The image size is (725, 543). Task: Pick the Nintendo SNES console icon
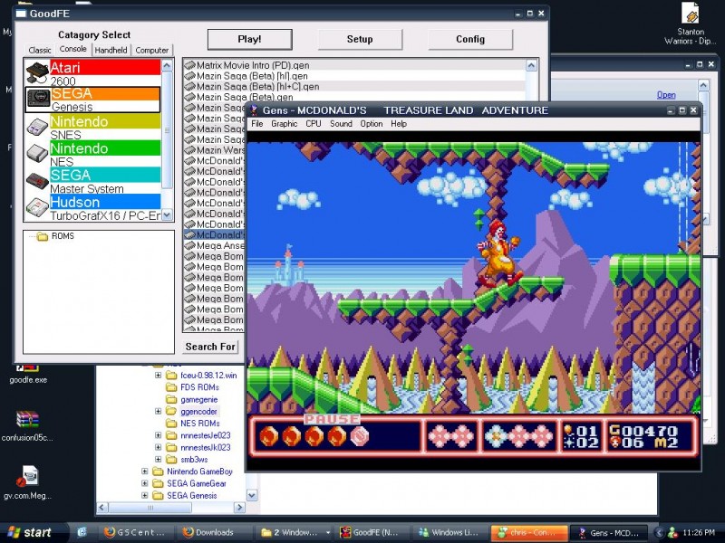coord(37,127)
